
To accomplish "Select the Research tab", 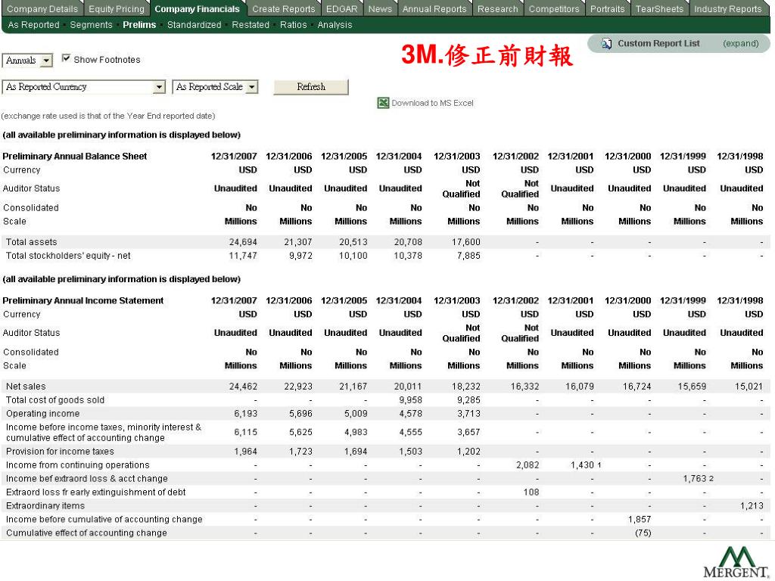I will tap(498, 9).
